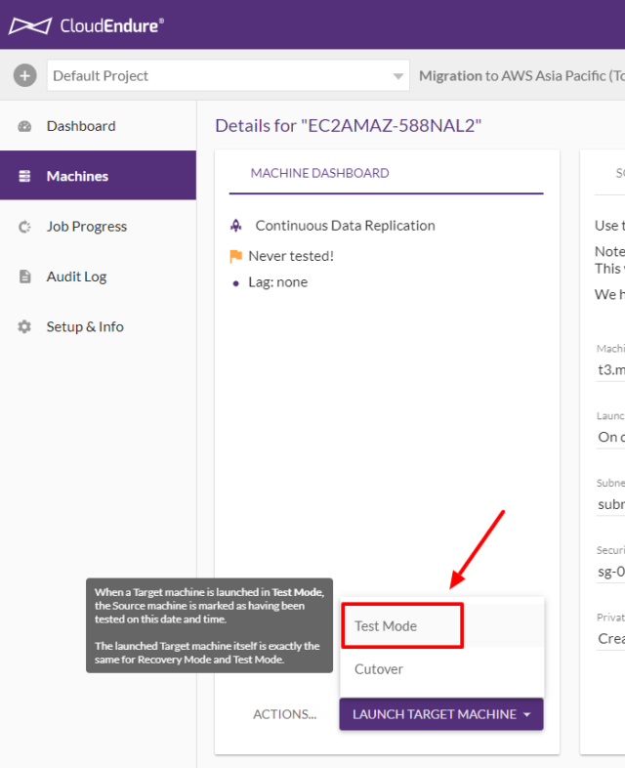Click the CloudEndure logo icon

(30, 25)
